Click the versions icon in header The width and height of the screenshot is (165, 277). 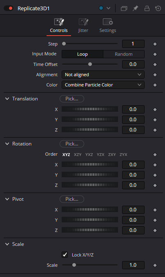coord(124,8)
